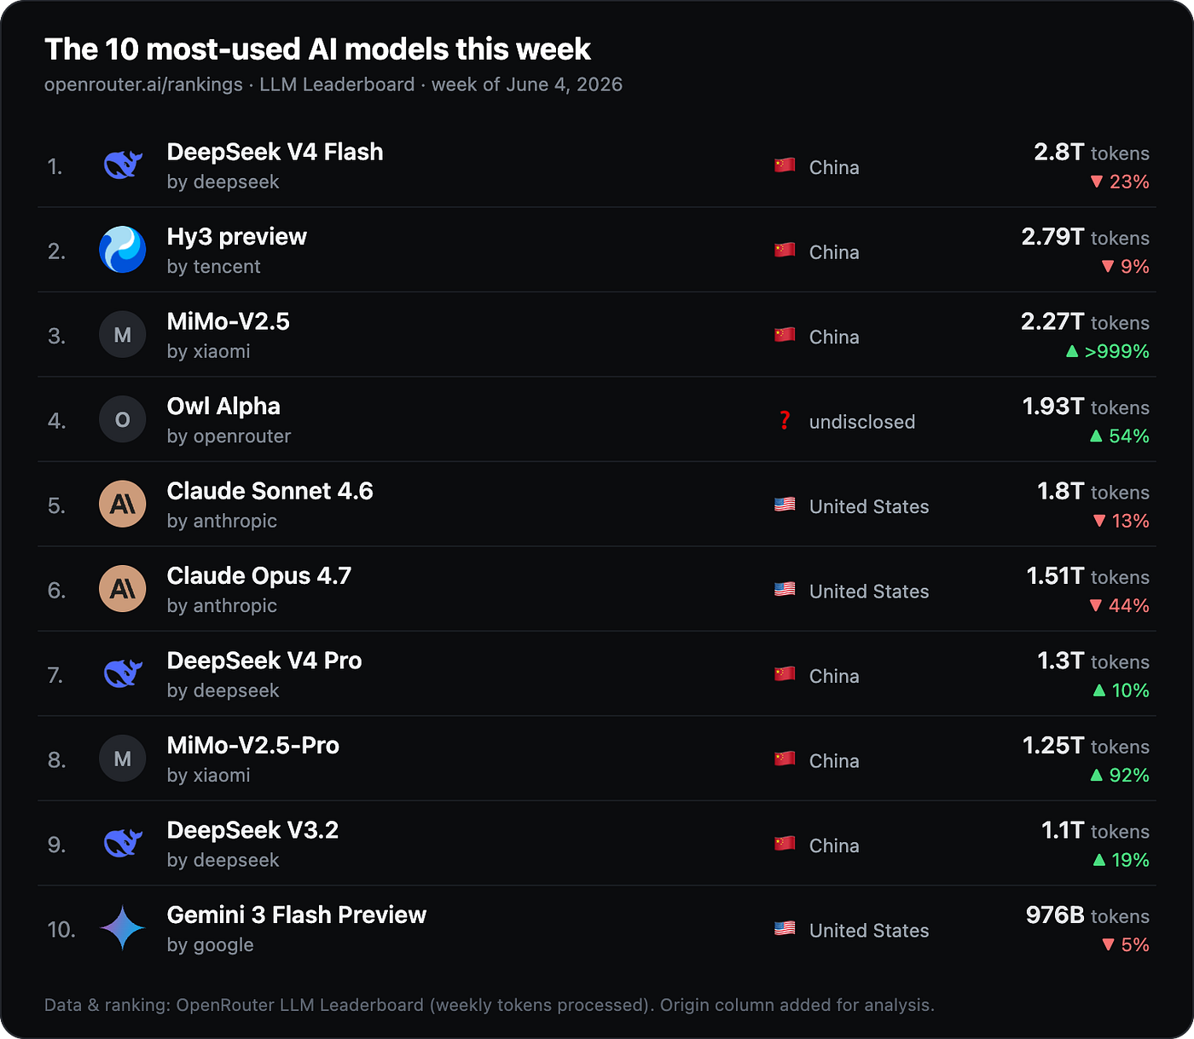Viewport: 1194px width, 1039px height.
Task: Click the DeepSeek V4 Flash whale logo
Action: (x=123, y=165)
